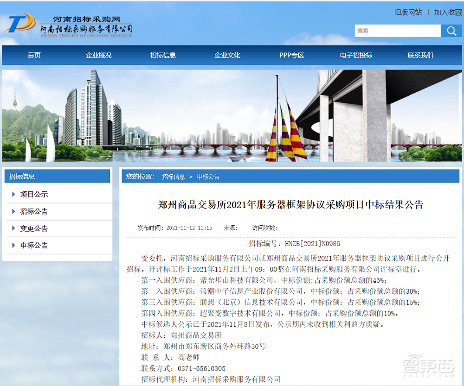Click the arrow icon beside 招标公告

13,211
